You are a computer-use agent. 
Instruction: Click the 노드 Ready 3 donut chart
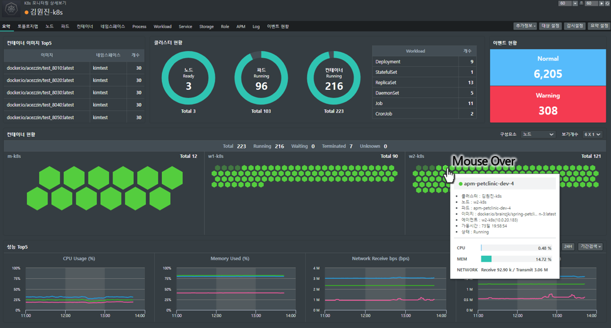pyautogui.click(x=188, y=78)
